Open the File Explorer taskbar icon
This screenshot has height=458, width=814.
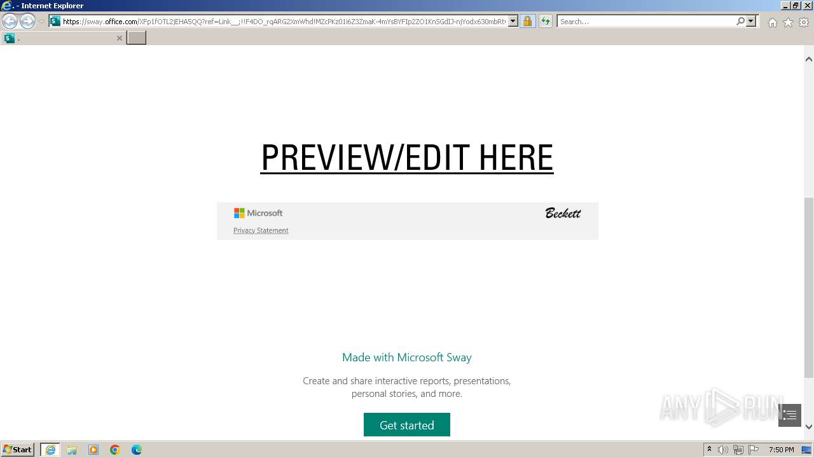point(72,450)
